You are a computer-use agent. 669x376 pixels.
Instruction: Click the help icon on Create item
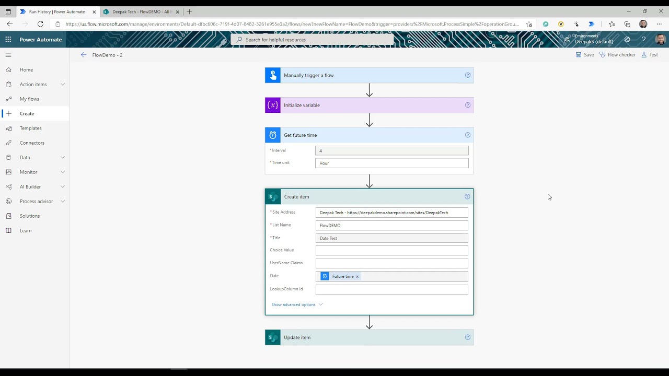pyautogui.click(x=467, y=197)
